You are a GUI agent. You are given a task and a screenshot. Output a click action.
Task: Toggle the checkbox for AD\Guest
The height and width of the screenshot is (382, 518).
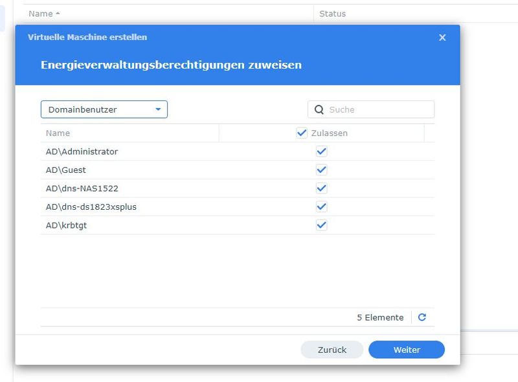coord(320,170)
